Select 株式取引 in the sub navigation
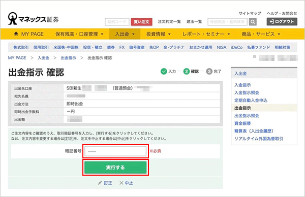The width and height of the screenshot is (305, 197). pos(21,47)
